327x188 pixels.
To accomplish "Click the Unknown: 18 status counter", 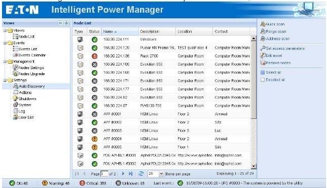I will 130,183.
